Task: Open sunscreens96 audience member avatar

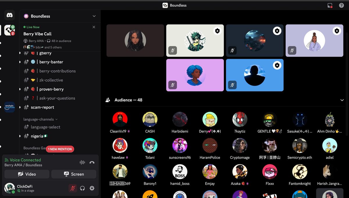Action: click(x=180, y=145)
